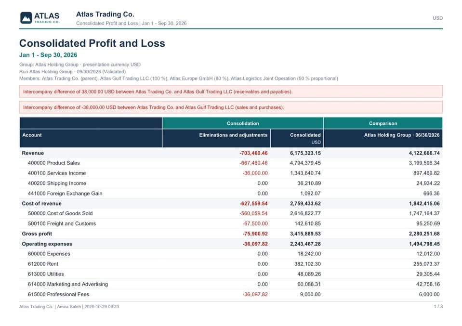The height and width of the screenshot is (326, 462).
Task: Click the Comparison column group header
Action: pyautogui.click(x=383, y=123)
